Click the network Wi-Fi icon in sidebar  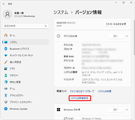[6, 55]
